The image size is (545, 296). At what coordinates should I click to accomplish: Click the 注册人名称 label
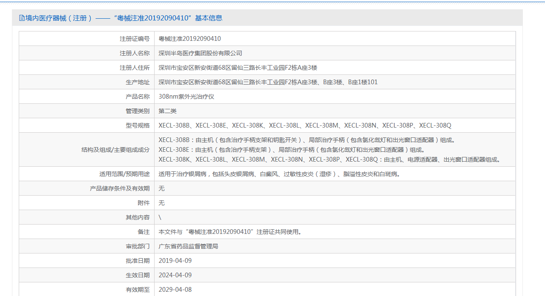[135, 53]
